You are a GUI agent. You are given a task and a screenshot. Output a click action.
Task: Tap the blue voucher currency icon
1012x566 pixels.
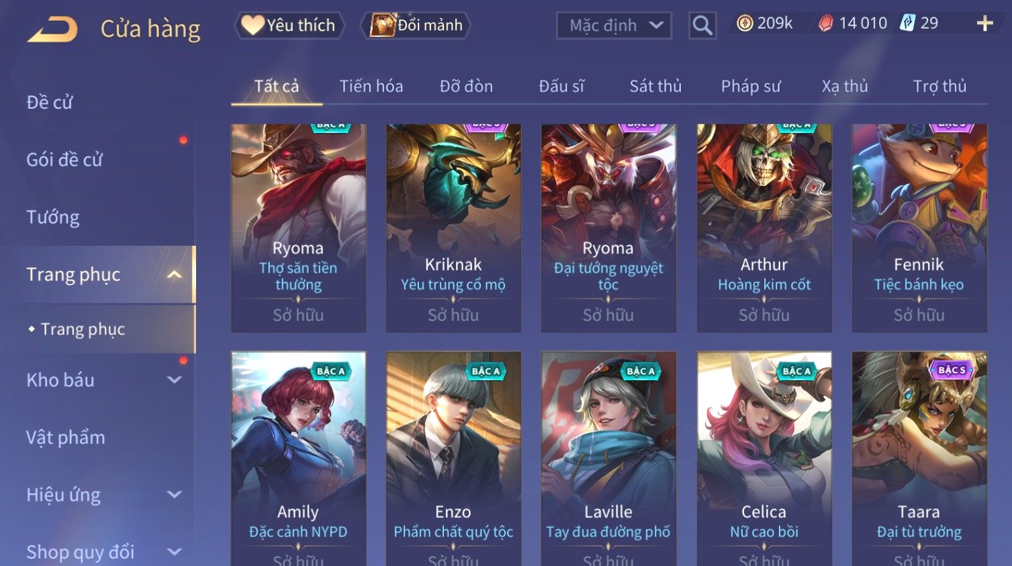907,23
